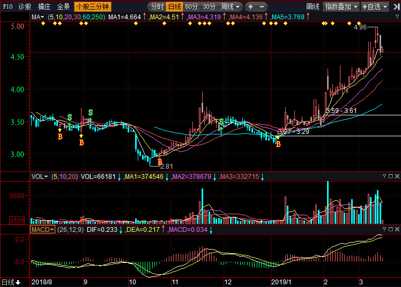
Task: Select the 30分 thirty-minute period
Action: tap(209, 7)
